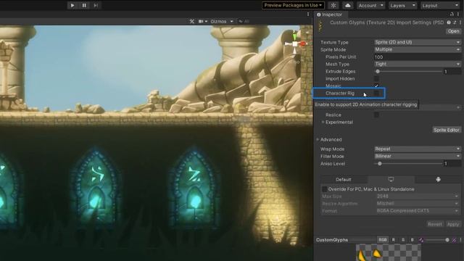This screenshot has width=464, height=261.
Task: Open the Texture Type dropdown
Action: coord(418,42)
